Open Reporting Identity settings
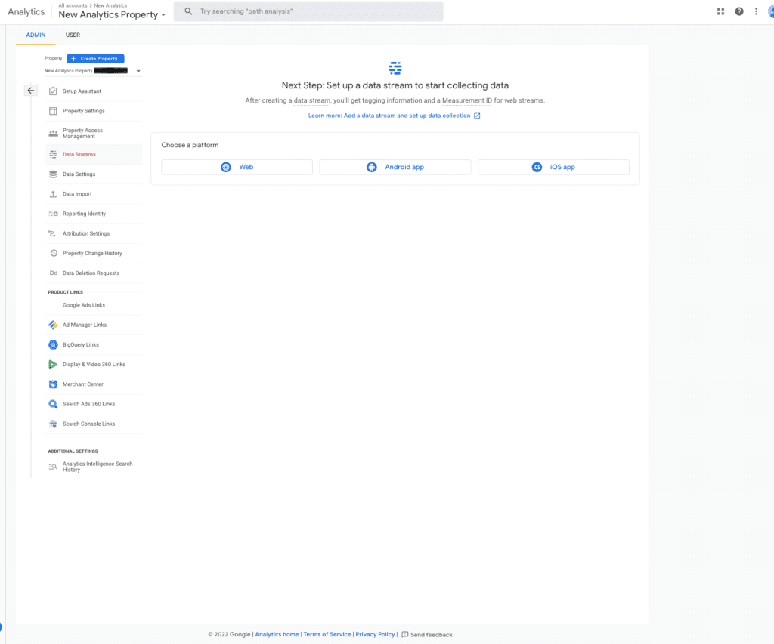Viewport: 774px width, 644px height. pyautogui.click(x=53, y=214)
